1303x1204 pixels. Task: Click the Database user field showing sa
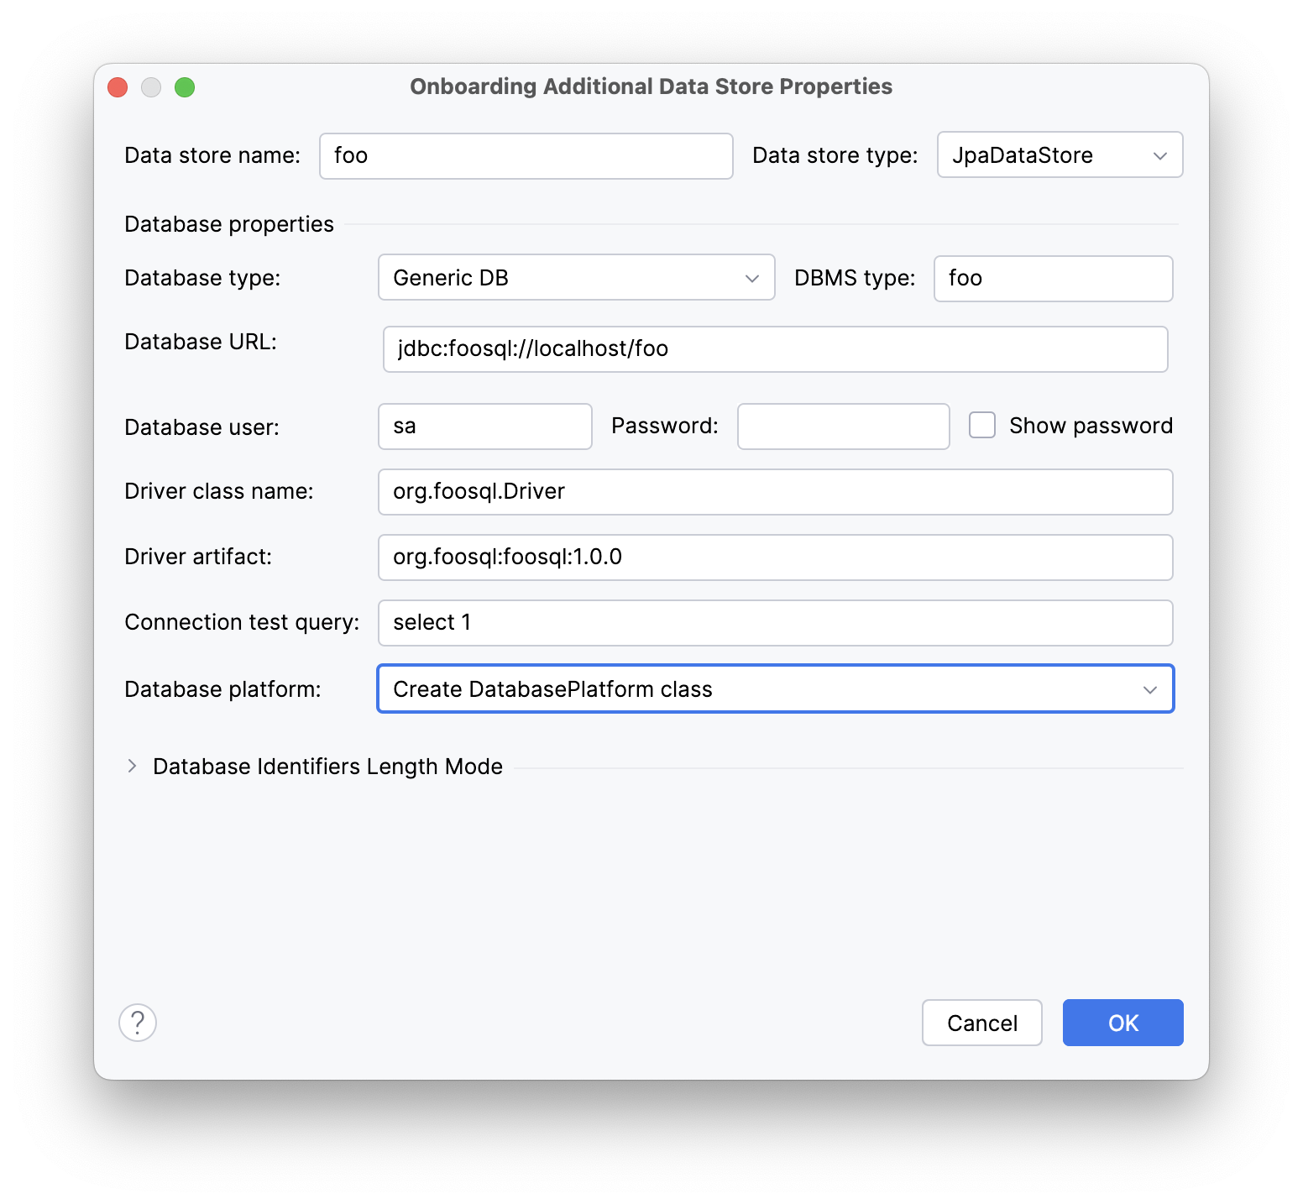pyautogui.click(x=484, y=426)
